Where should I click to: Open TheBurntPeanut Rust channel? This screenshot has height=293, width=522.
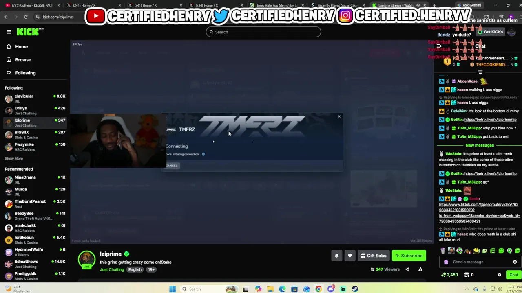[x=35, y=203]
